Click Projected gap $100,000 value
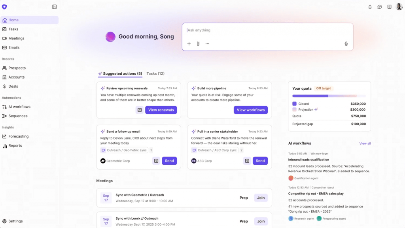The height and width of the screenshot is (228, 405). [x=358, y=124]
